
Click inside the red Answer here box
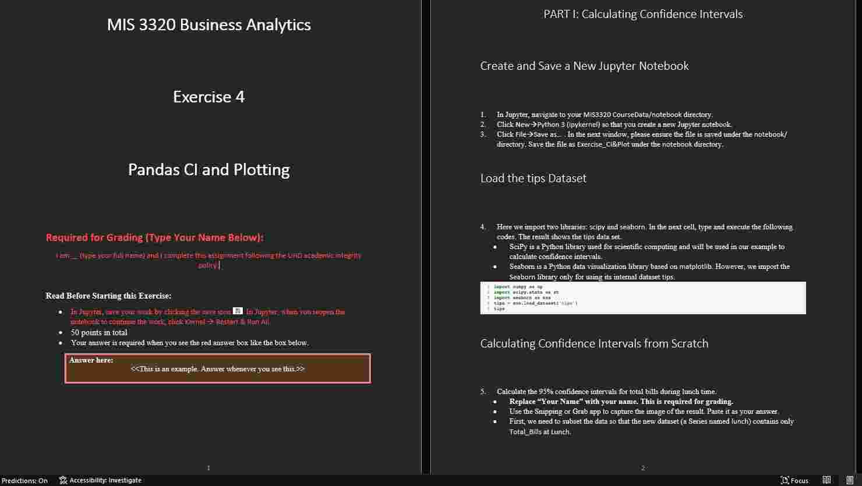(x=218, y=368)
